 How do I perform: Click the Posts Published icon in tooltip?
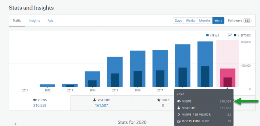[179, 121]
